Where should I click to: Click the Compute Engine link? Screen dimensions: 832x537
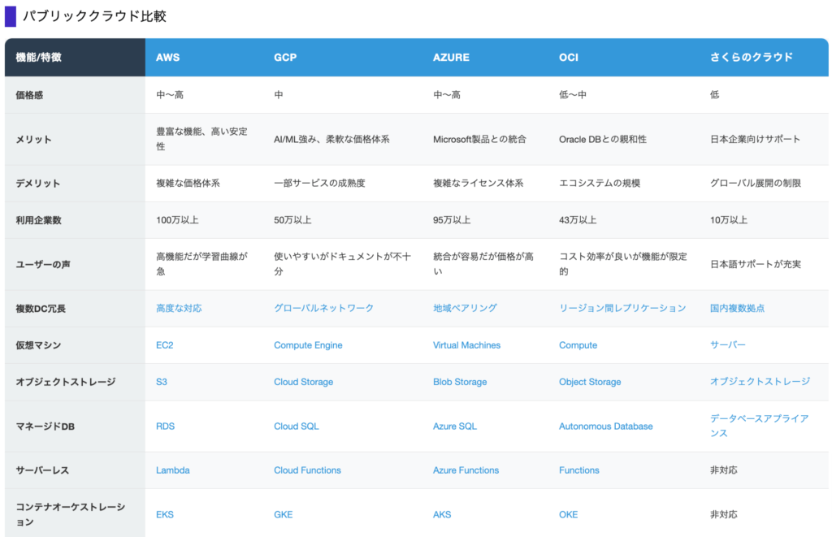pyautogui.click(x=308, y=345)
